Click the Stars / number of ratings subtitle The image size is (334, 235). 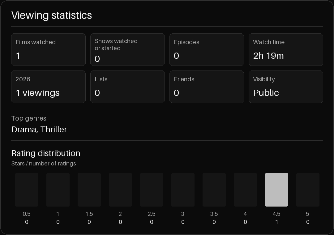(44, 163)
